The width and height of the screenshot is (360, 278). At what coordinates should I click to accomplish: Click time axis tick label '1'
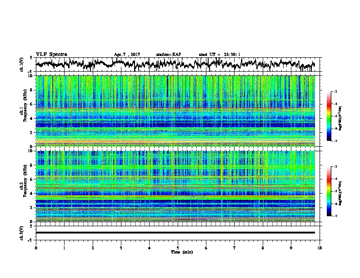[64, 248]
